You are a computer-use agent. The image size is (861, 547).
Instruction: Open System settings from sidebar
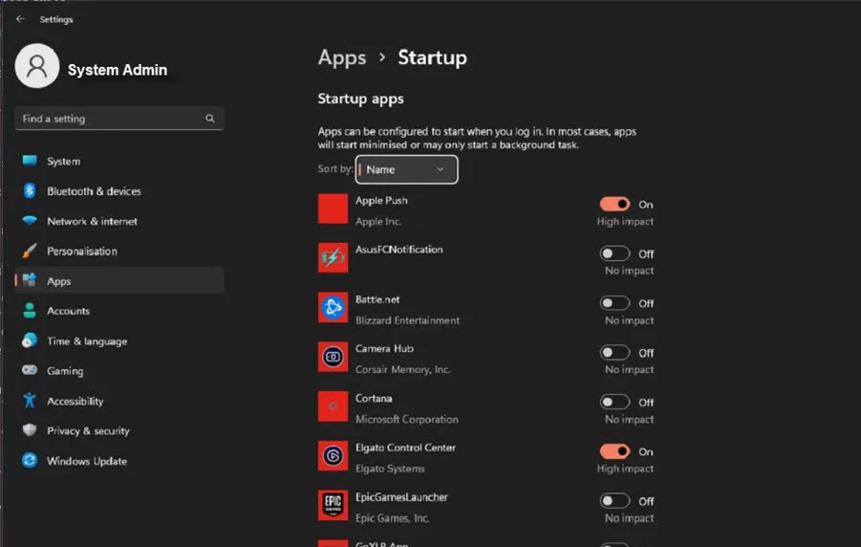click(119, 161)
